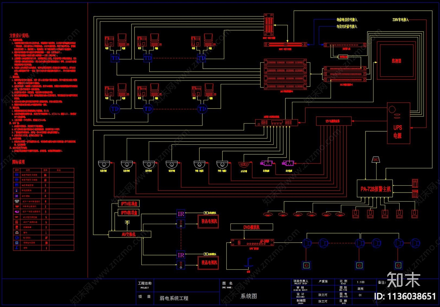Click the rightmost round TD outlet, lower row

click(202, 109)
